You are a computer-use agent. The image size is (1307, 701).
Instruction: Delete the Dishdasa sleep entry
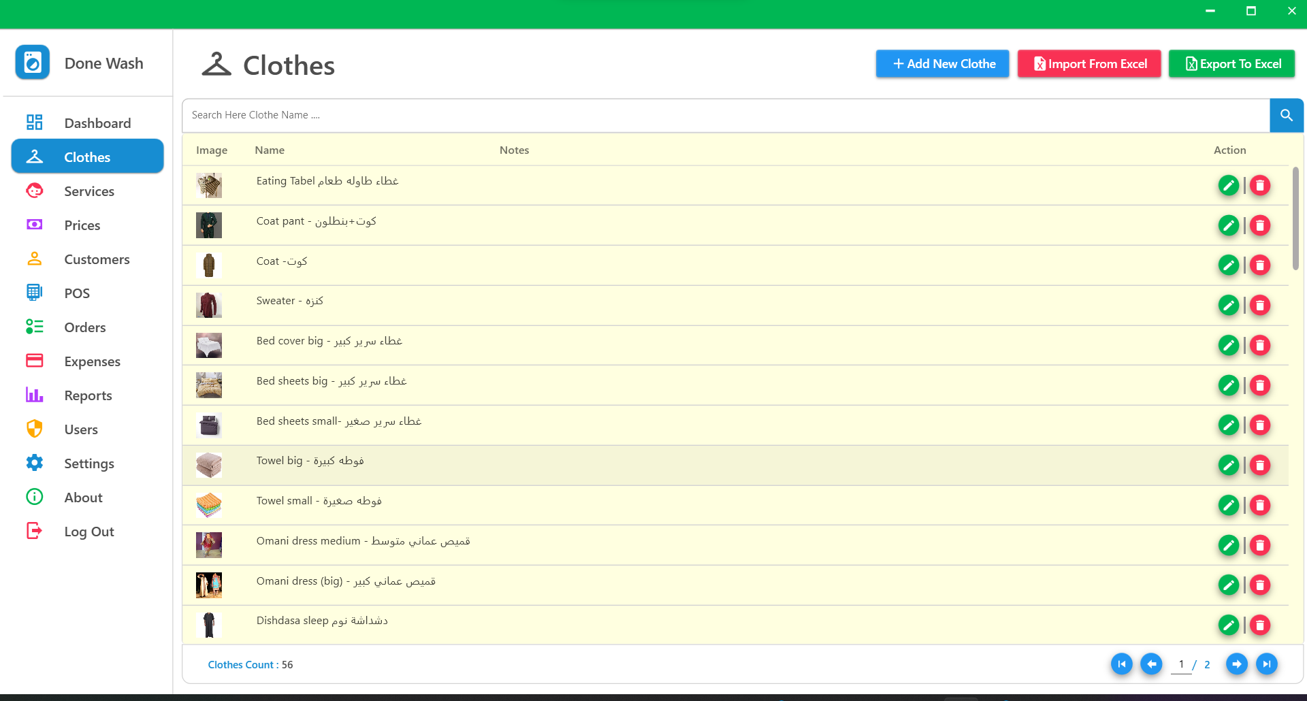[x=1260, y=625]
